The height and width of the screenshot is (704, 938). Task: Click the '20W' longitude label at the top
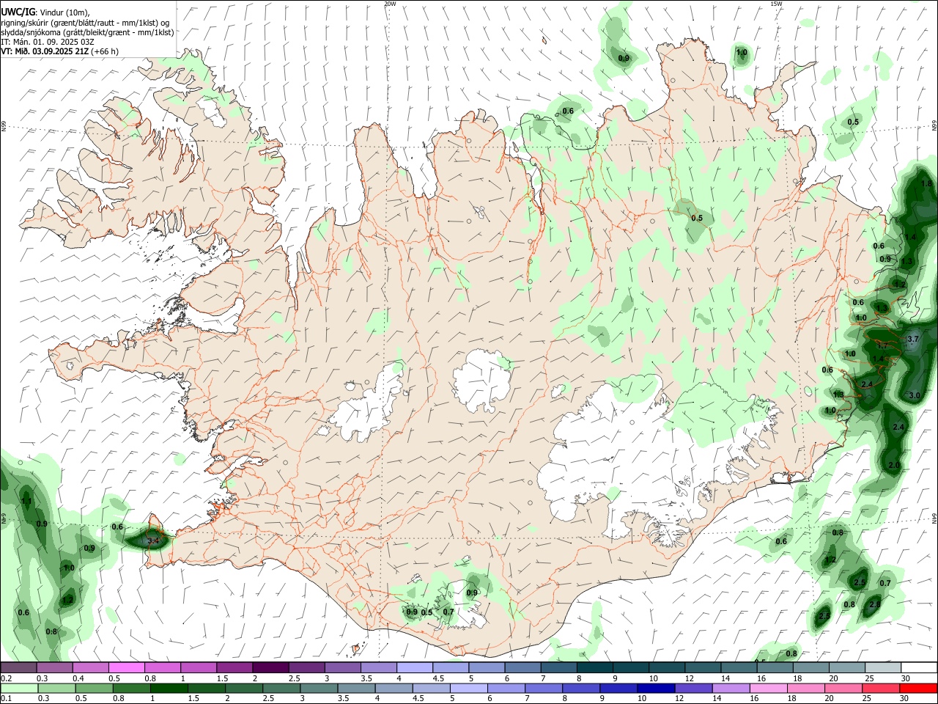point(390,4)
